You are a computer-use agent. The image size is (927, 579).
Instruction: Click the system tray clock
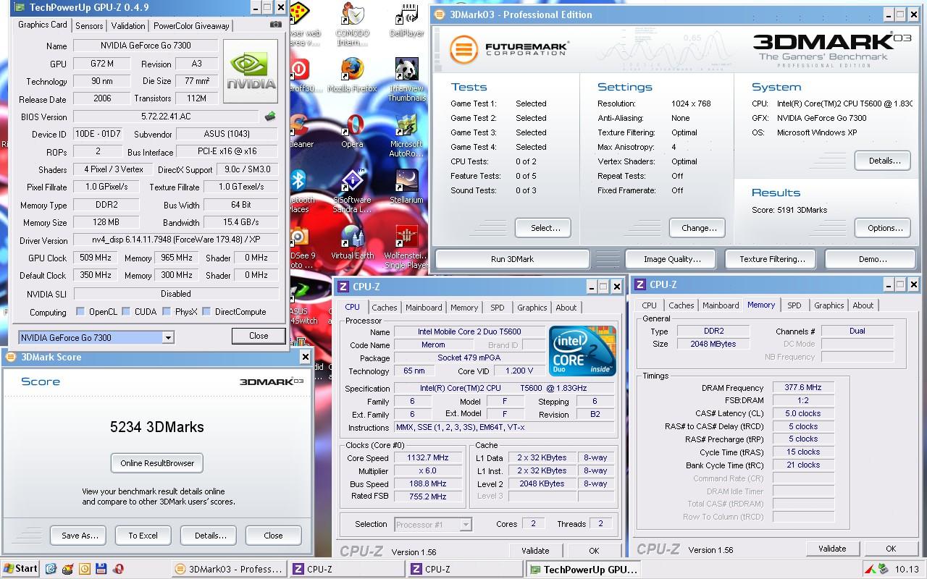click(x=907, y=569)
